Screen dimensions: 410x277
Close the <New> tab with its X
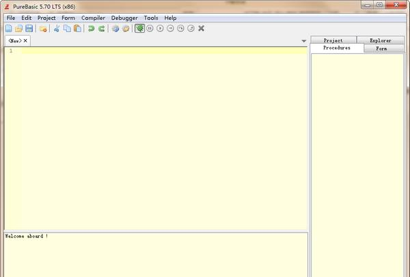(25, 40)
